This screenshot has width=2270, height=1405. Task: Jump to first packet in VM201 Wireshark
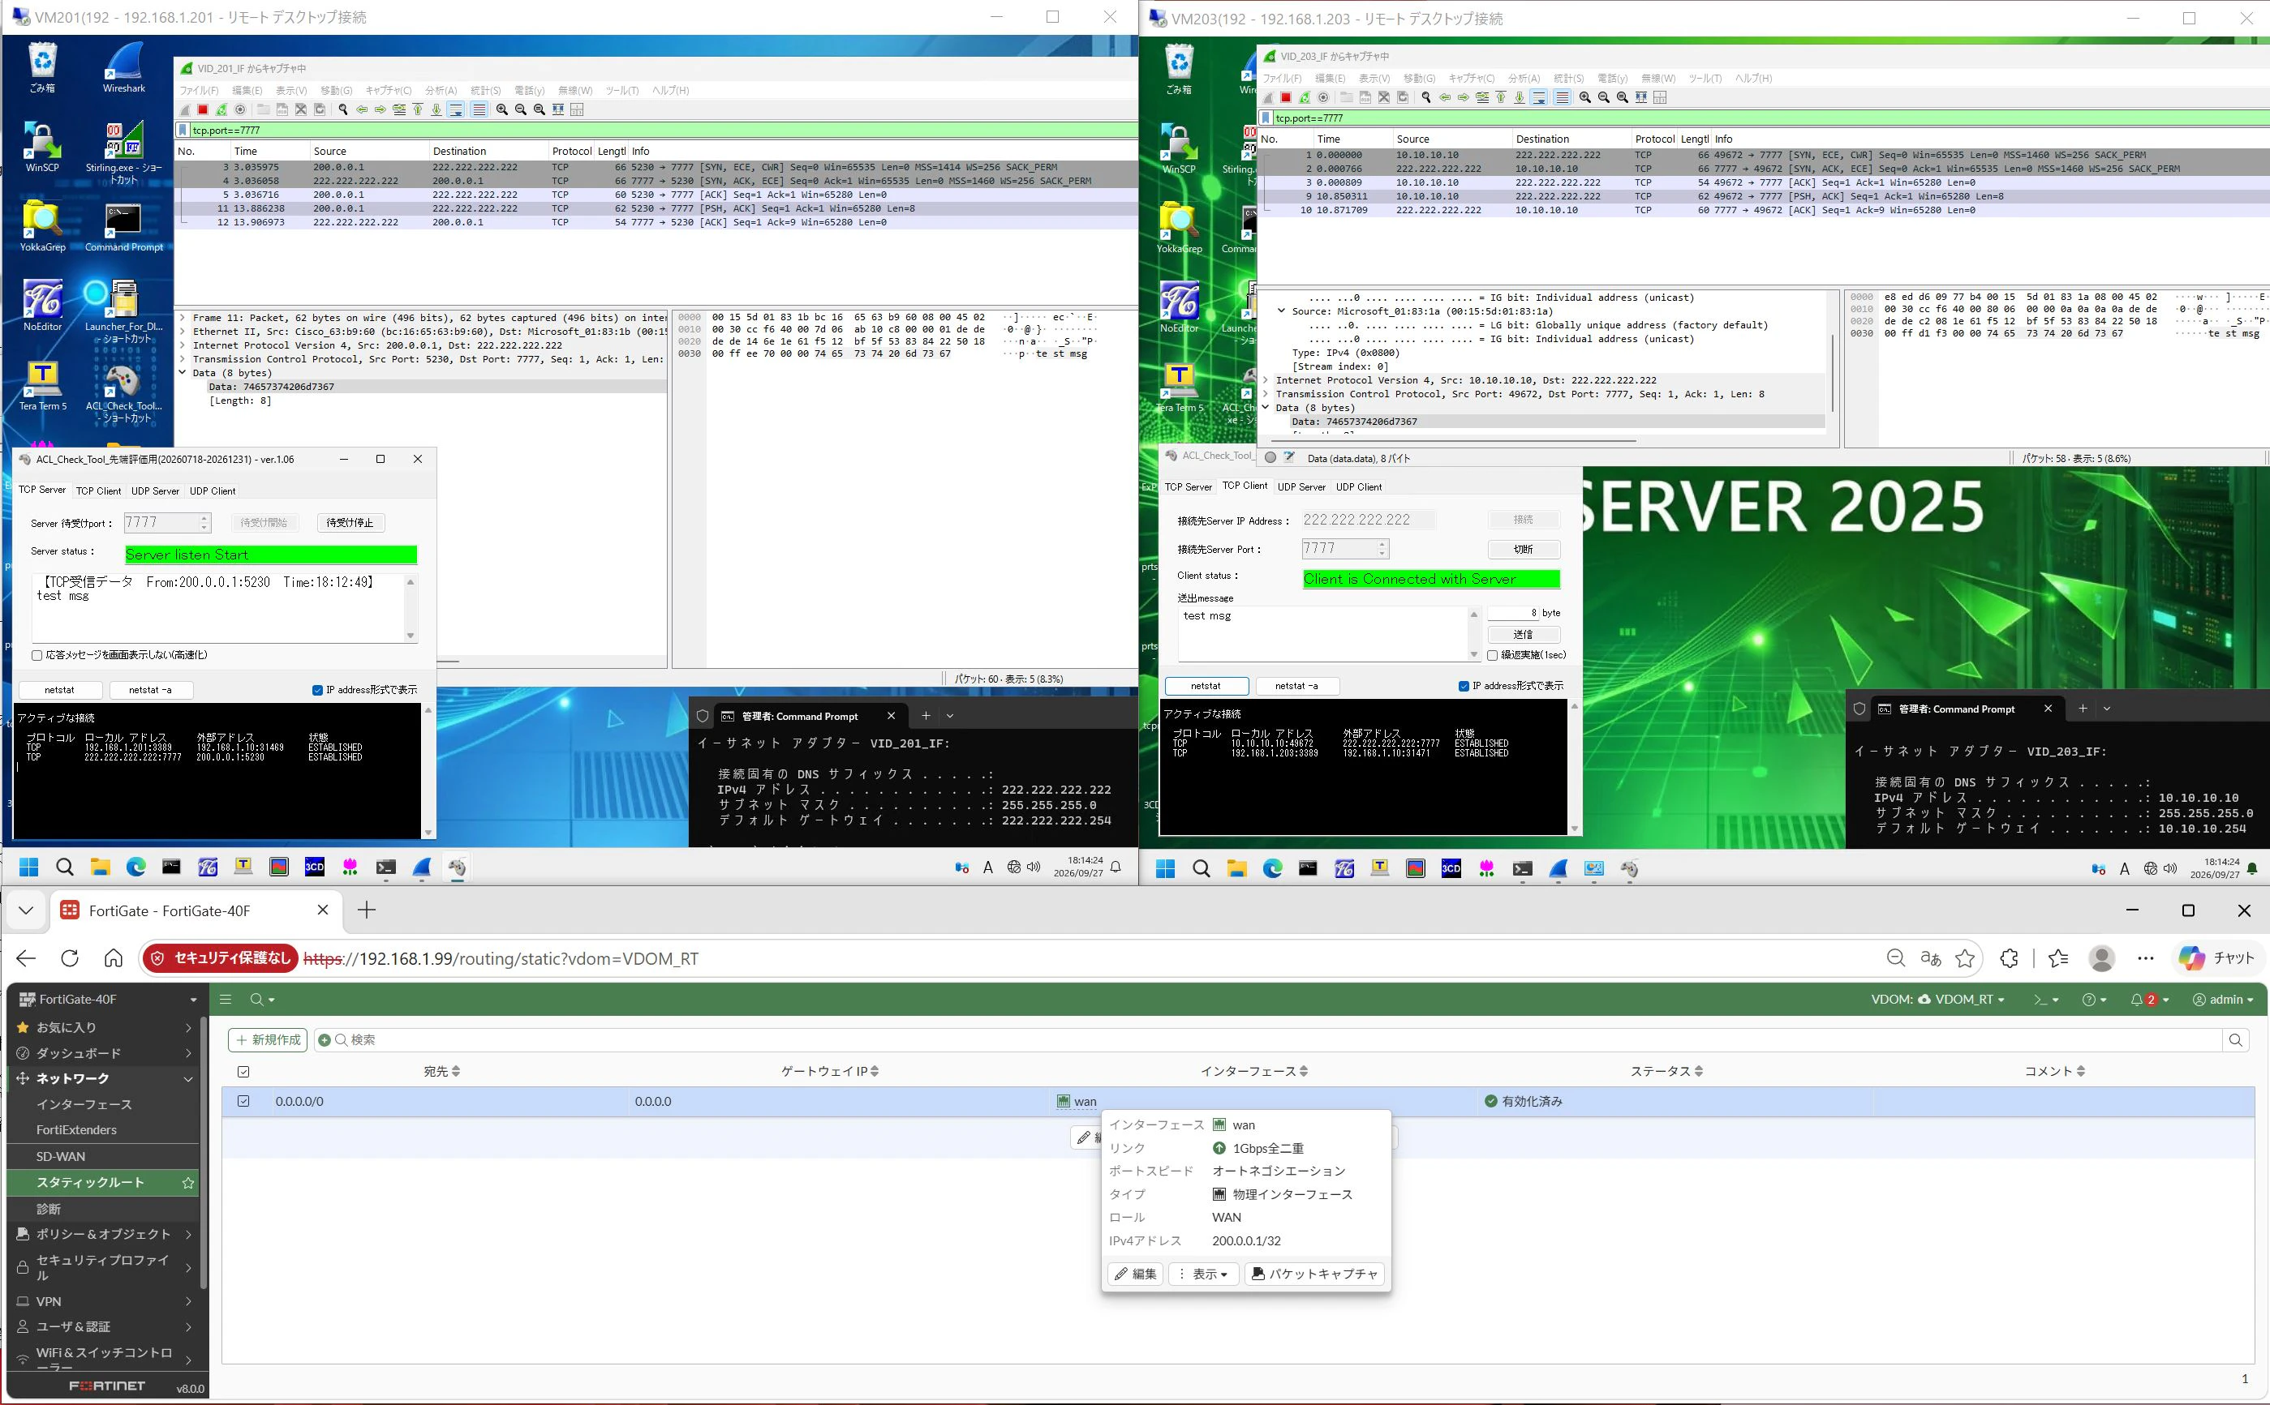418,109
